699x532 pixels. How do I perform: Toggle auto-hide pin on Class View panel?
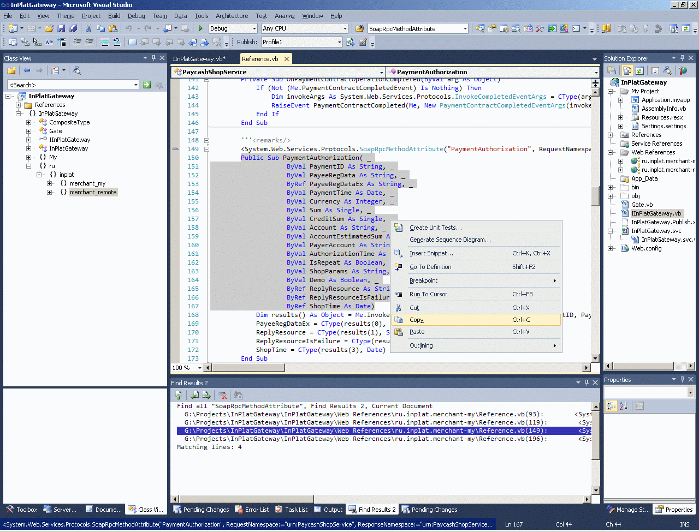(153, 58)
